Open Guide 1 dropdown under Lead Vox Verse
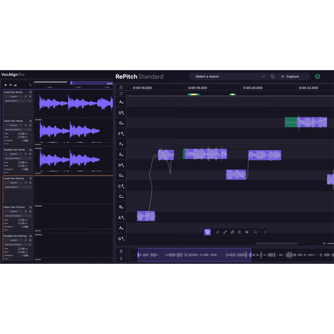 (x=18, y=101)
